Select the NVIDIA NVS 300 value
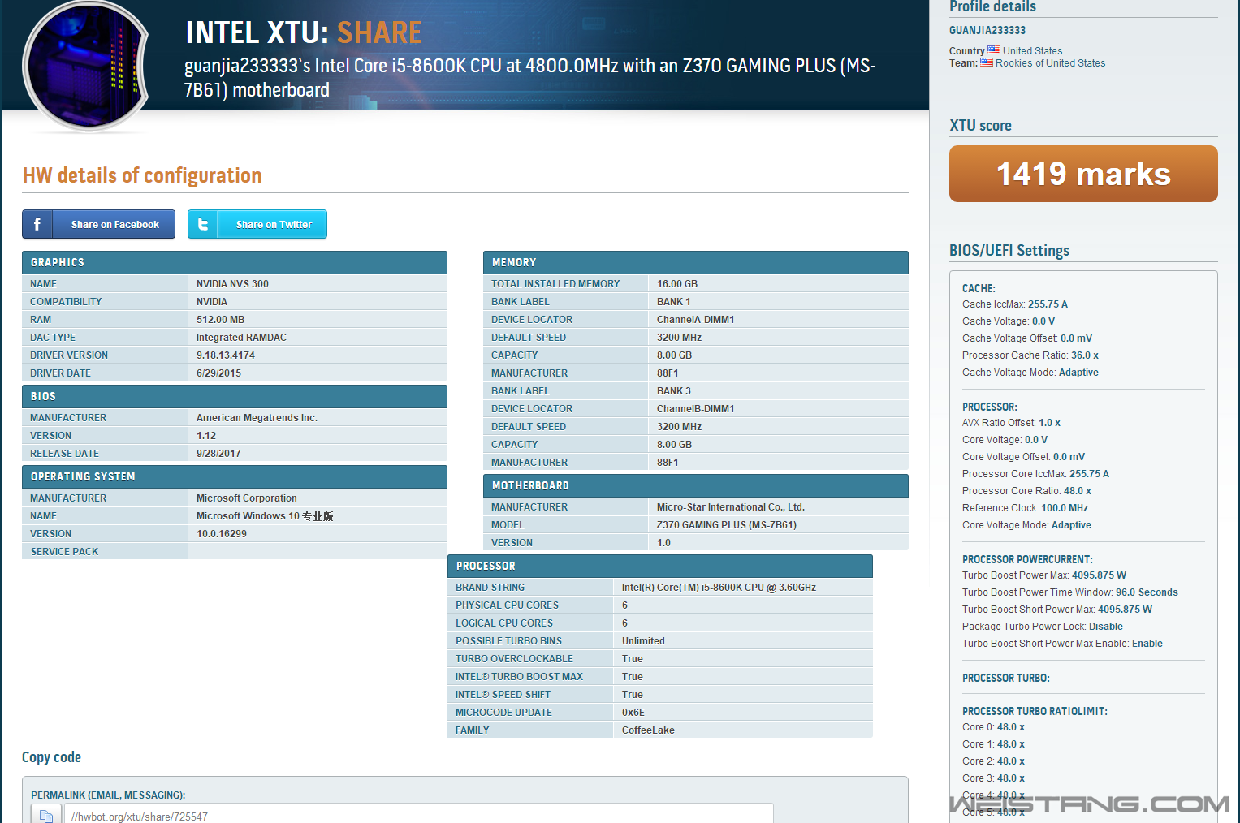The image size is (1240, 823). click(x=232, y=283)
